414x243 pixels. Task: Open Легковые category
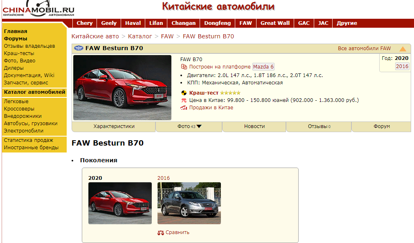tap(16, 102)
